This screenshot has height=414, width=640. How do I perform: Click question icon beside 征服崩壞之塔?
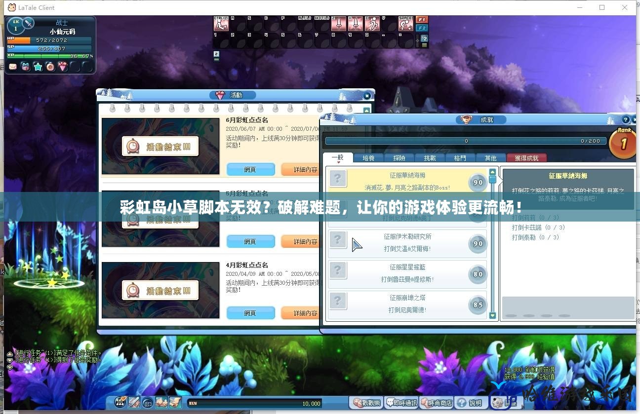[338, 301]
